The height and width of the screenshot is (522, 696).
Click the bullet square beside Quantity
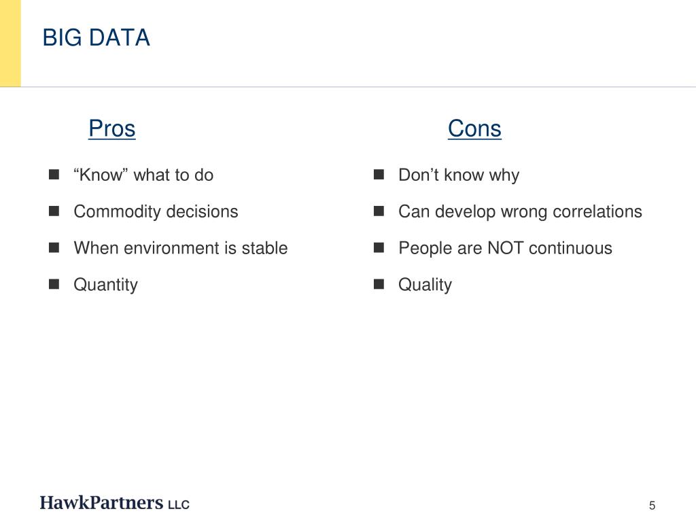point(54,283)
